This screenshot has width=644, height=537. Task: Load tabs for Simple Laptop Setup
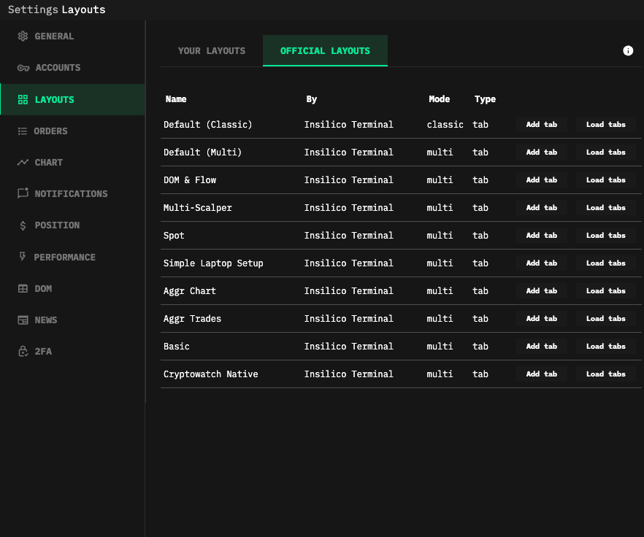[605, 263]
